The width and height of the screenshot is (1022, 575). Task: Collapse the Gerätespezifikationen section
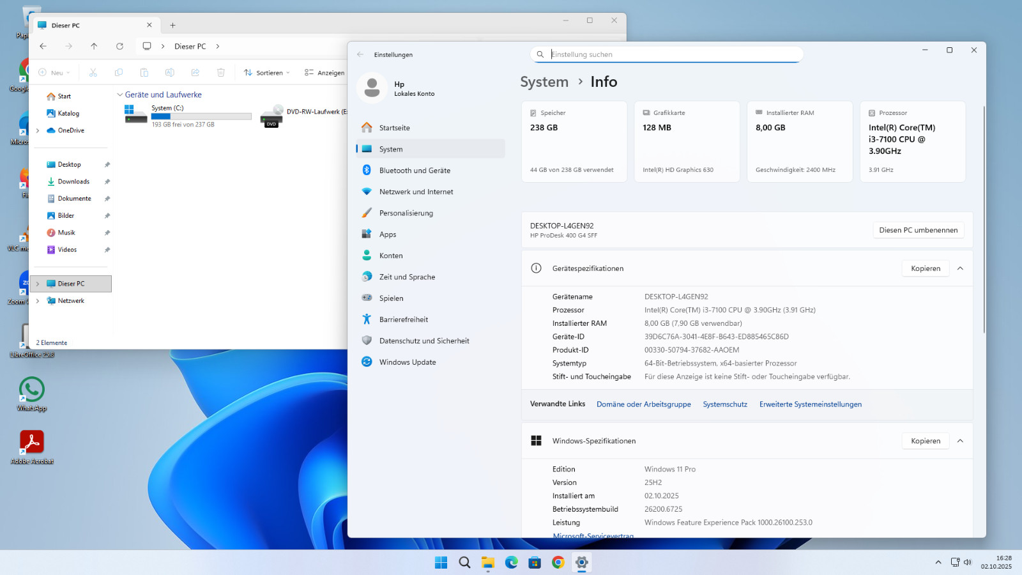click(960, 268)
